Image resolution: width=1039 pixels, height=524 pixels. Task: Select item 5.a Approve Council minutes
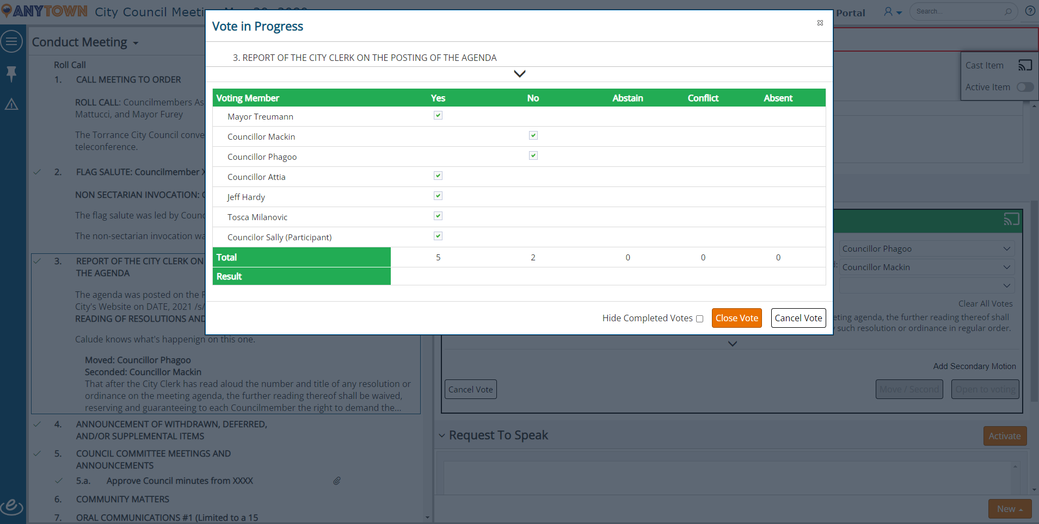pyautogui.click(x=180, y=481)
